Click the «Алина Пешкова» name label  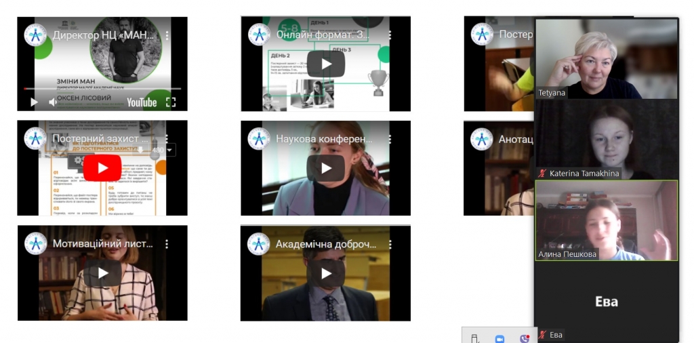[567, 254]
